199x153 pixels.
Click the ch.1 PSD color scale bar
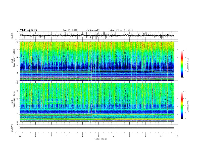[182, 64]
